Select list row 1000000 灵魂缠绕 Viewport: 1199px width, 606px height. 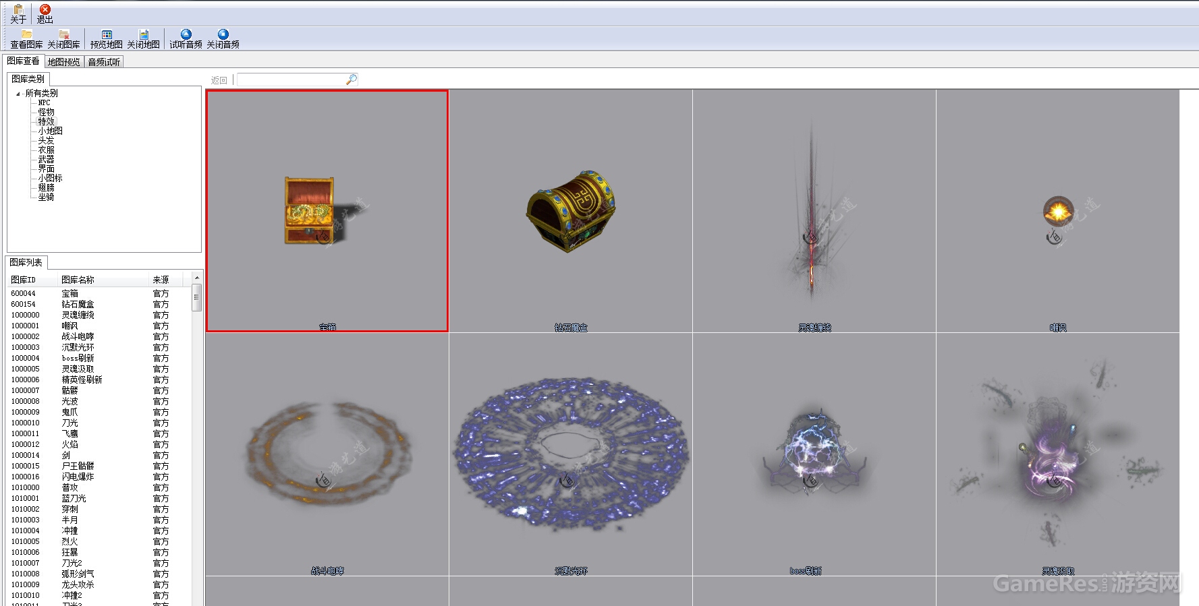point(99,315)
